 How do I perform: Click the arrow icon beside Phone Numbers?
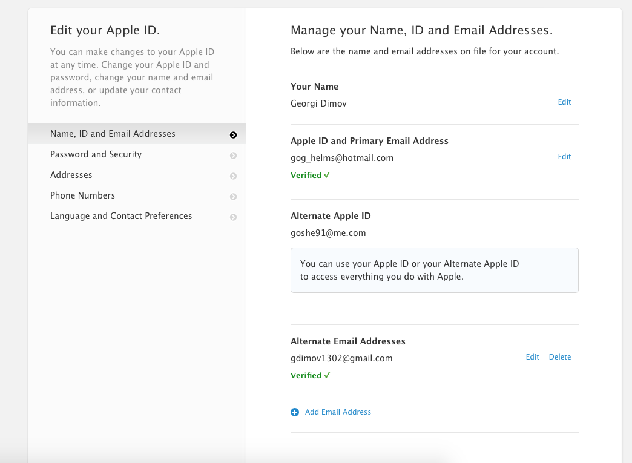point(234,197)
